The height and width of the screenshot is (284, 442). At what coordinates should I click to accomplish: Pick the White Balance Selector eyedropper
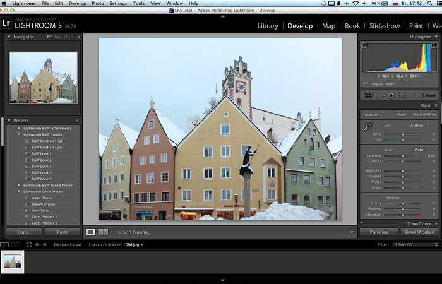tap(367, 127)
